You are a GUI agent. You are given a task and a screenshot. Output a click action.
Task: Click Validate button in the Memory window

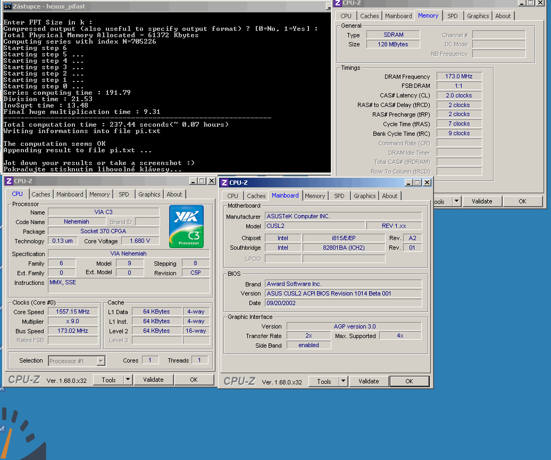click(x=482, y=201)
